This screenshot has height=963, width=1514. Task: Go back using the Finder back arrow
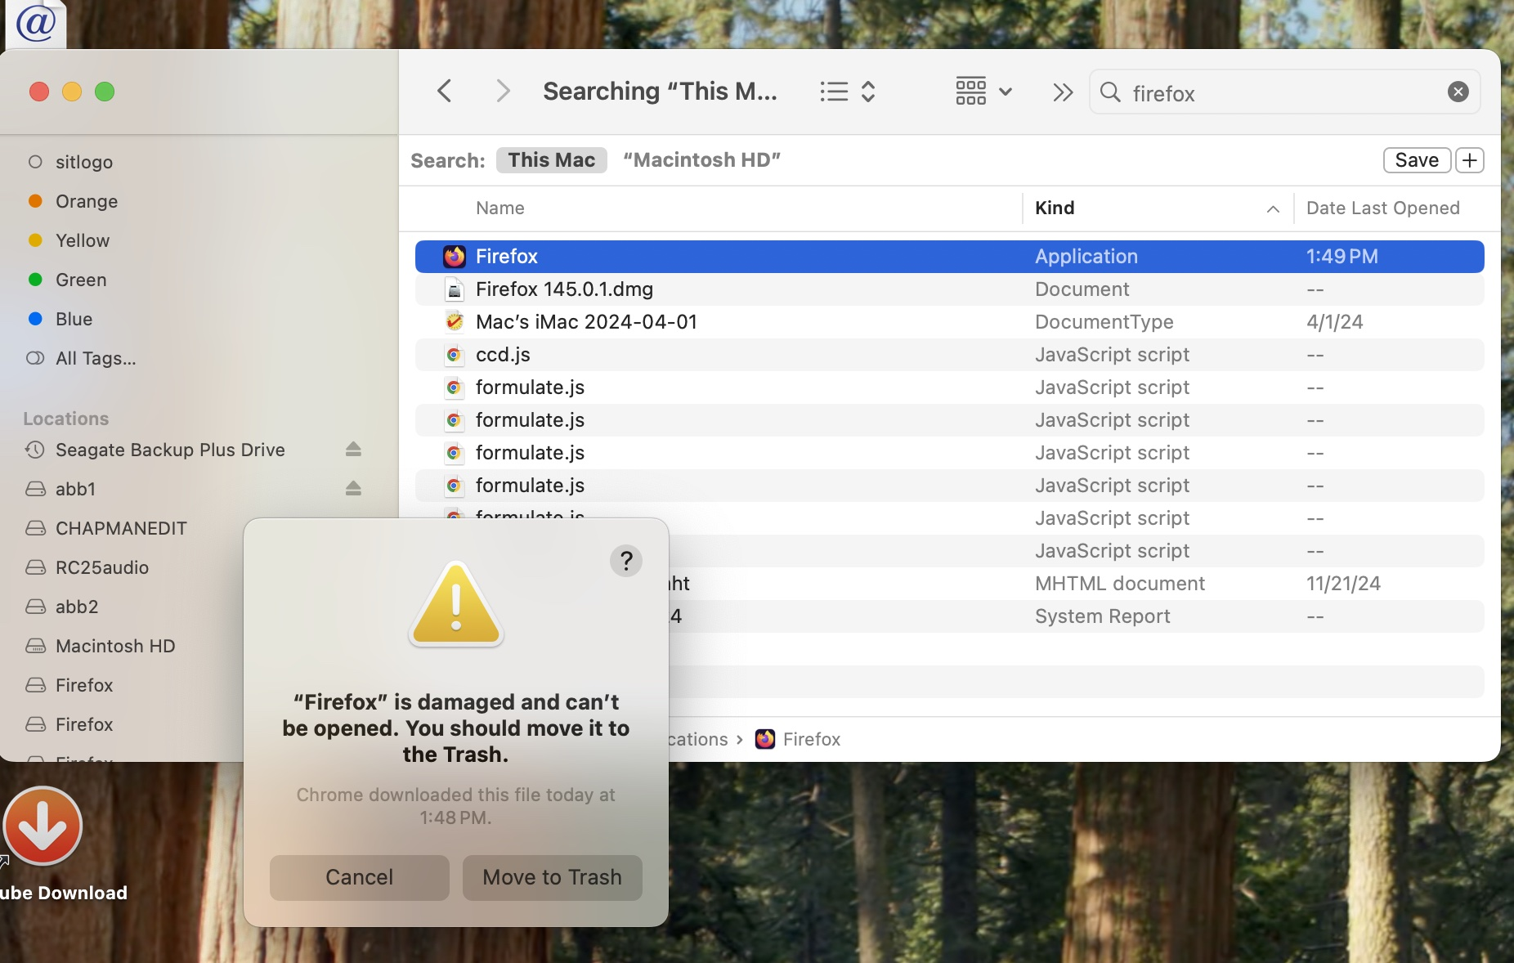pos(445,91)
